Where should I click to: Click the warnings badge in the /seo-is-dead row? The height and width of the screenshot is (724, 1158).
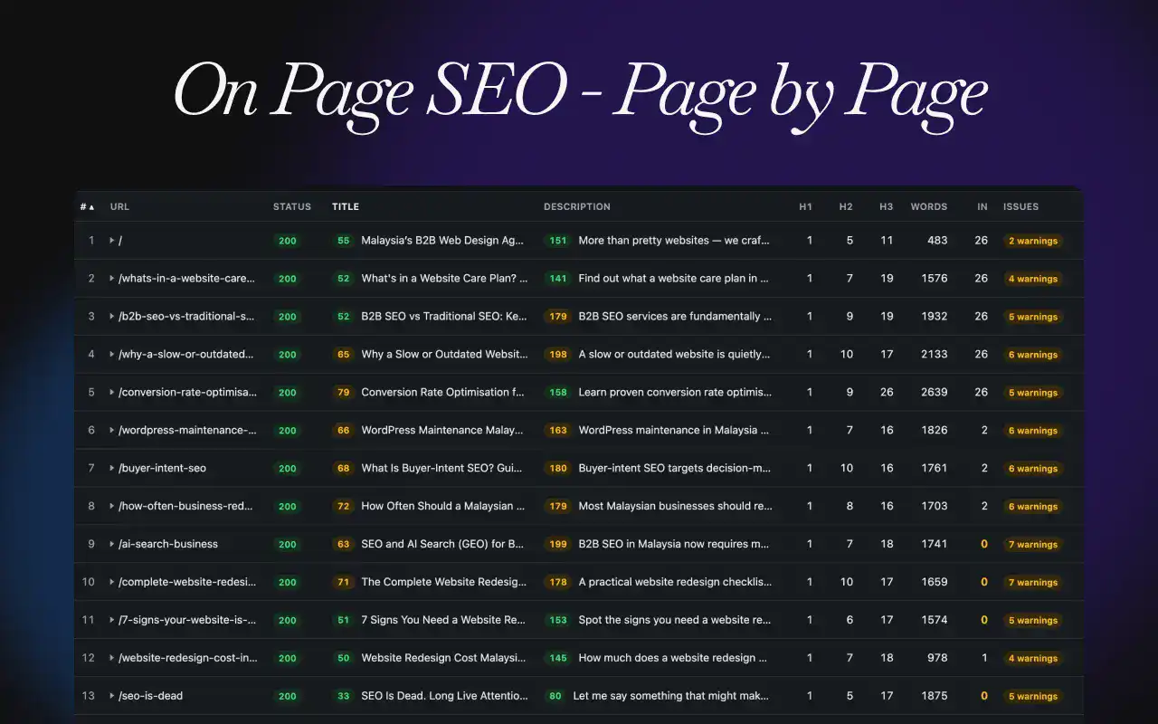pos(1033,697)
